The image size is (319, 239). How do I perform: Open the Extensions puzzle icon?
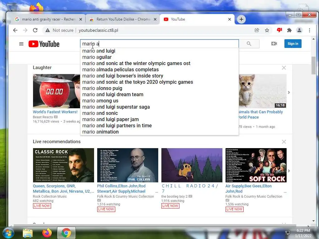click(289, 30)
